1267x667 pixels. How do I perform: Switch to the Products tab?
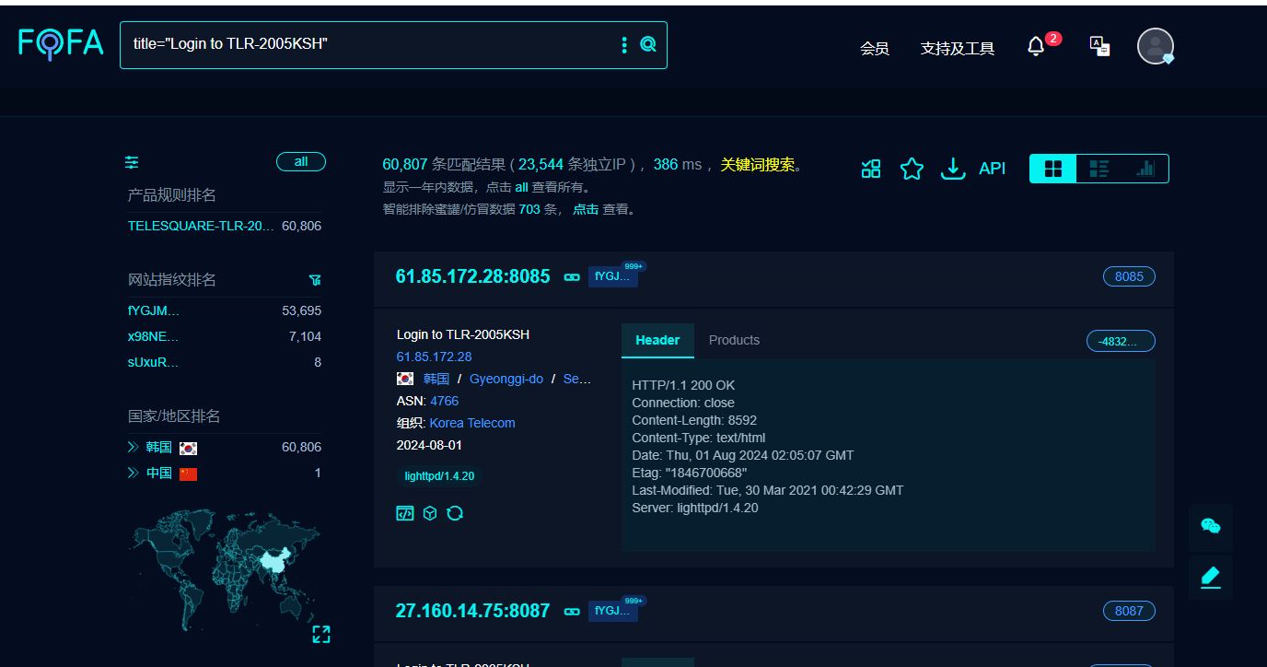coord(734,340)
